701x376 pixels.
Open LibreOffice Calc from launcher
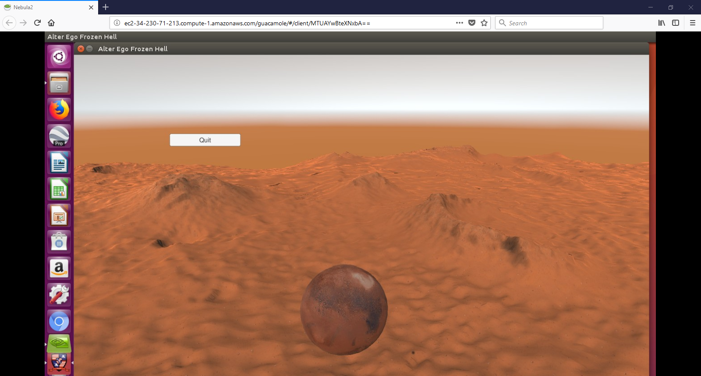pos(59,189)
